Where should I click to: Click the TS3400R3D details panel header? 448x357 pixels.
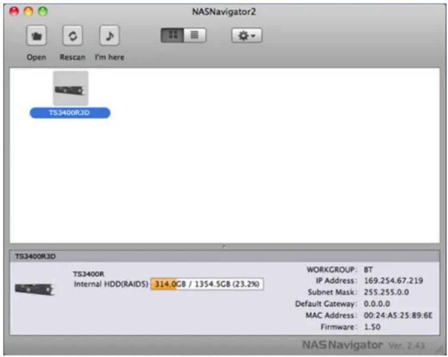(x=225, y=256)
